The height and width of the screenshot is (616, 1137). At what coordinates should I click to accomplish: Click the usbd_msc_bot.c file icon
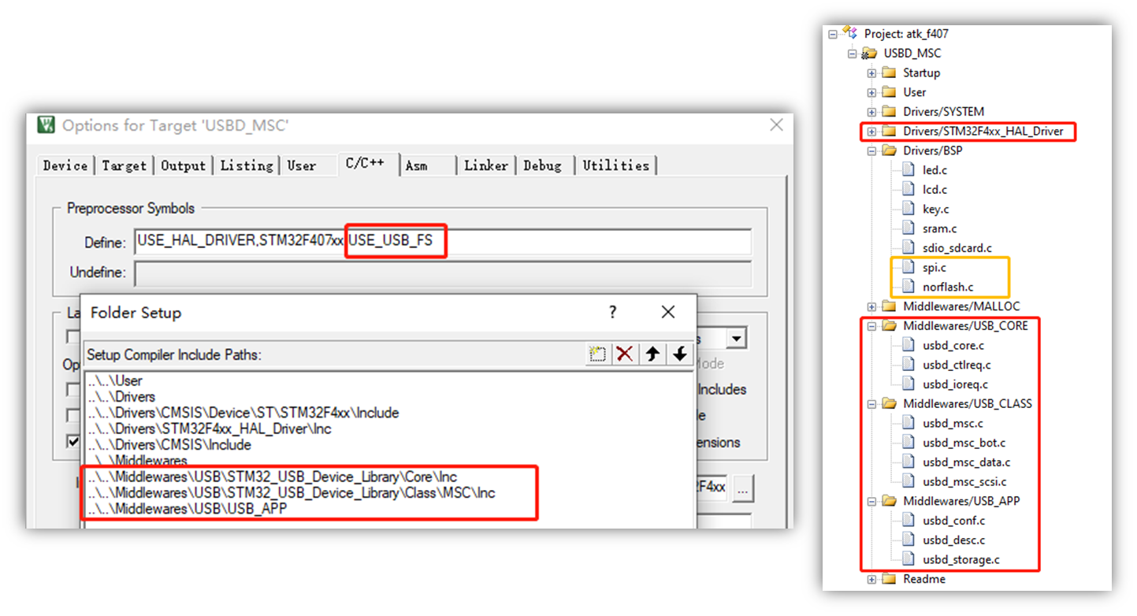point(908,443)
